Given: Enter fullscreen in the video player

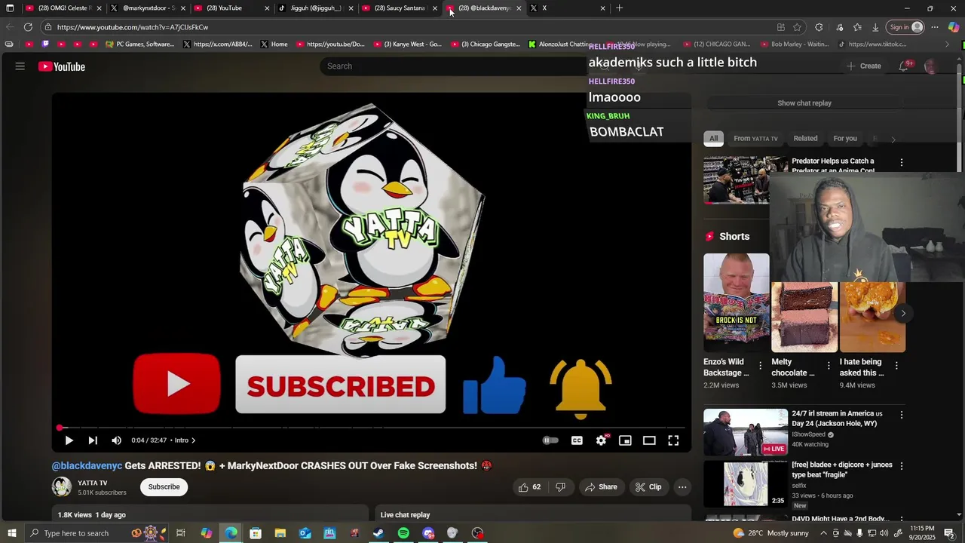Looking at the screenshot, I should [x=673, y=440].
